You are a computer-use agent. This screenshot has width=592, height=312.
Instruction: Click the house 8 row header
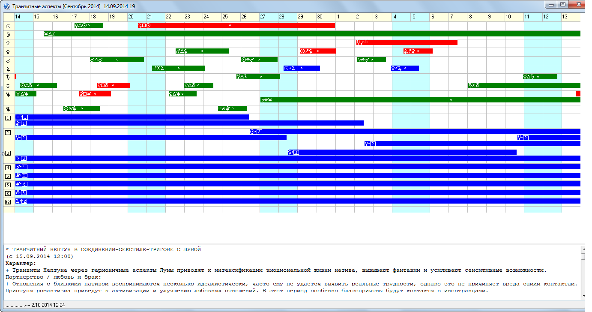pyautogui.click(x=8, y=193)
